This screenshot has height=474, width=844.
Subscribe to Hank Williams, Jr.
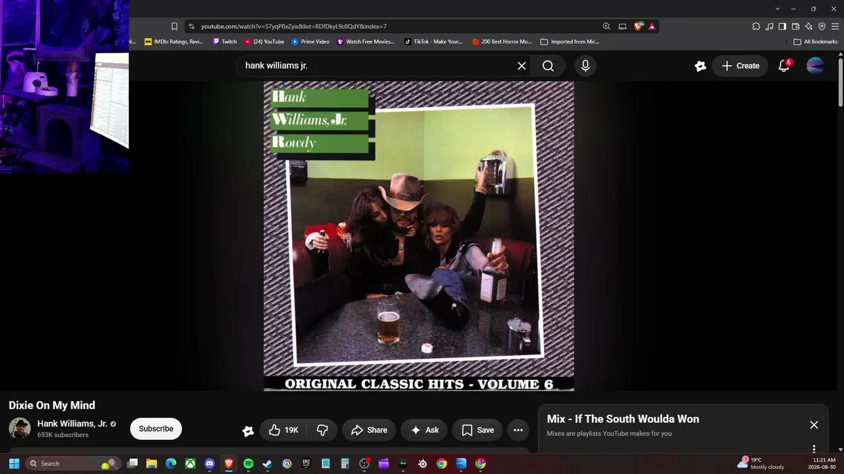[x=156, y=429]
